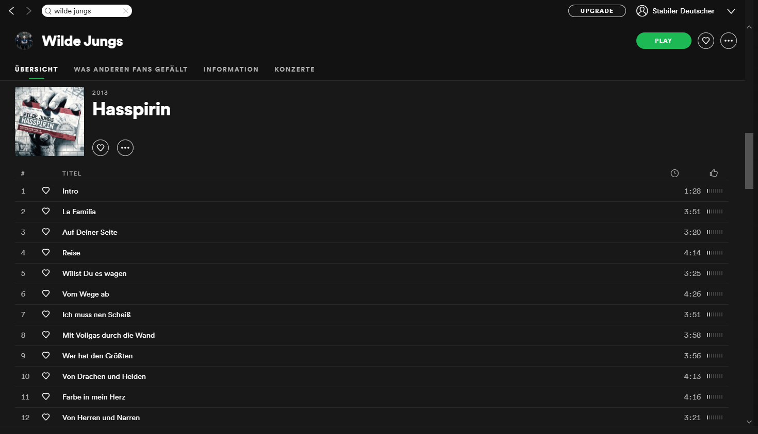Toggle like on track La Familia
Screen dimensions: 758x434
tap(46, 211)
